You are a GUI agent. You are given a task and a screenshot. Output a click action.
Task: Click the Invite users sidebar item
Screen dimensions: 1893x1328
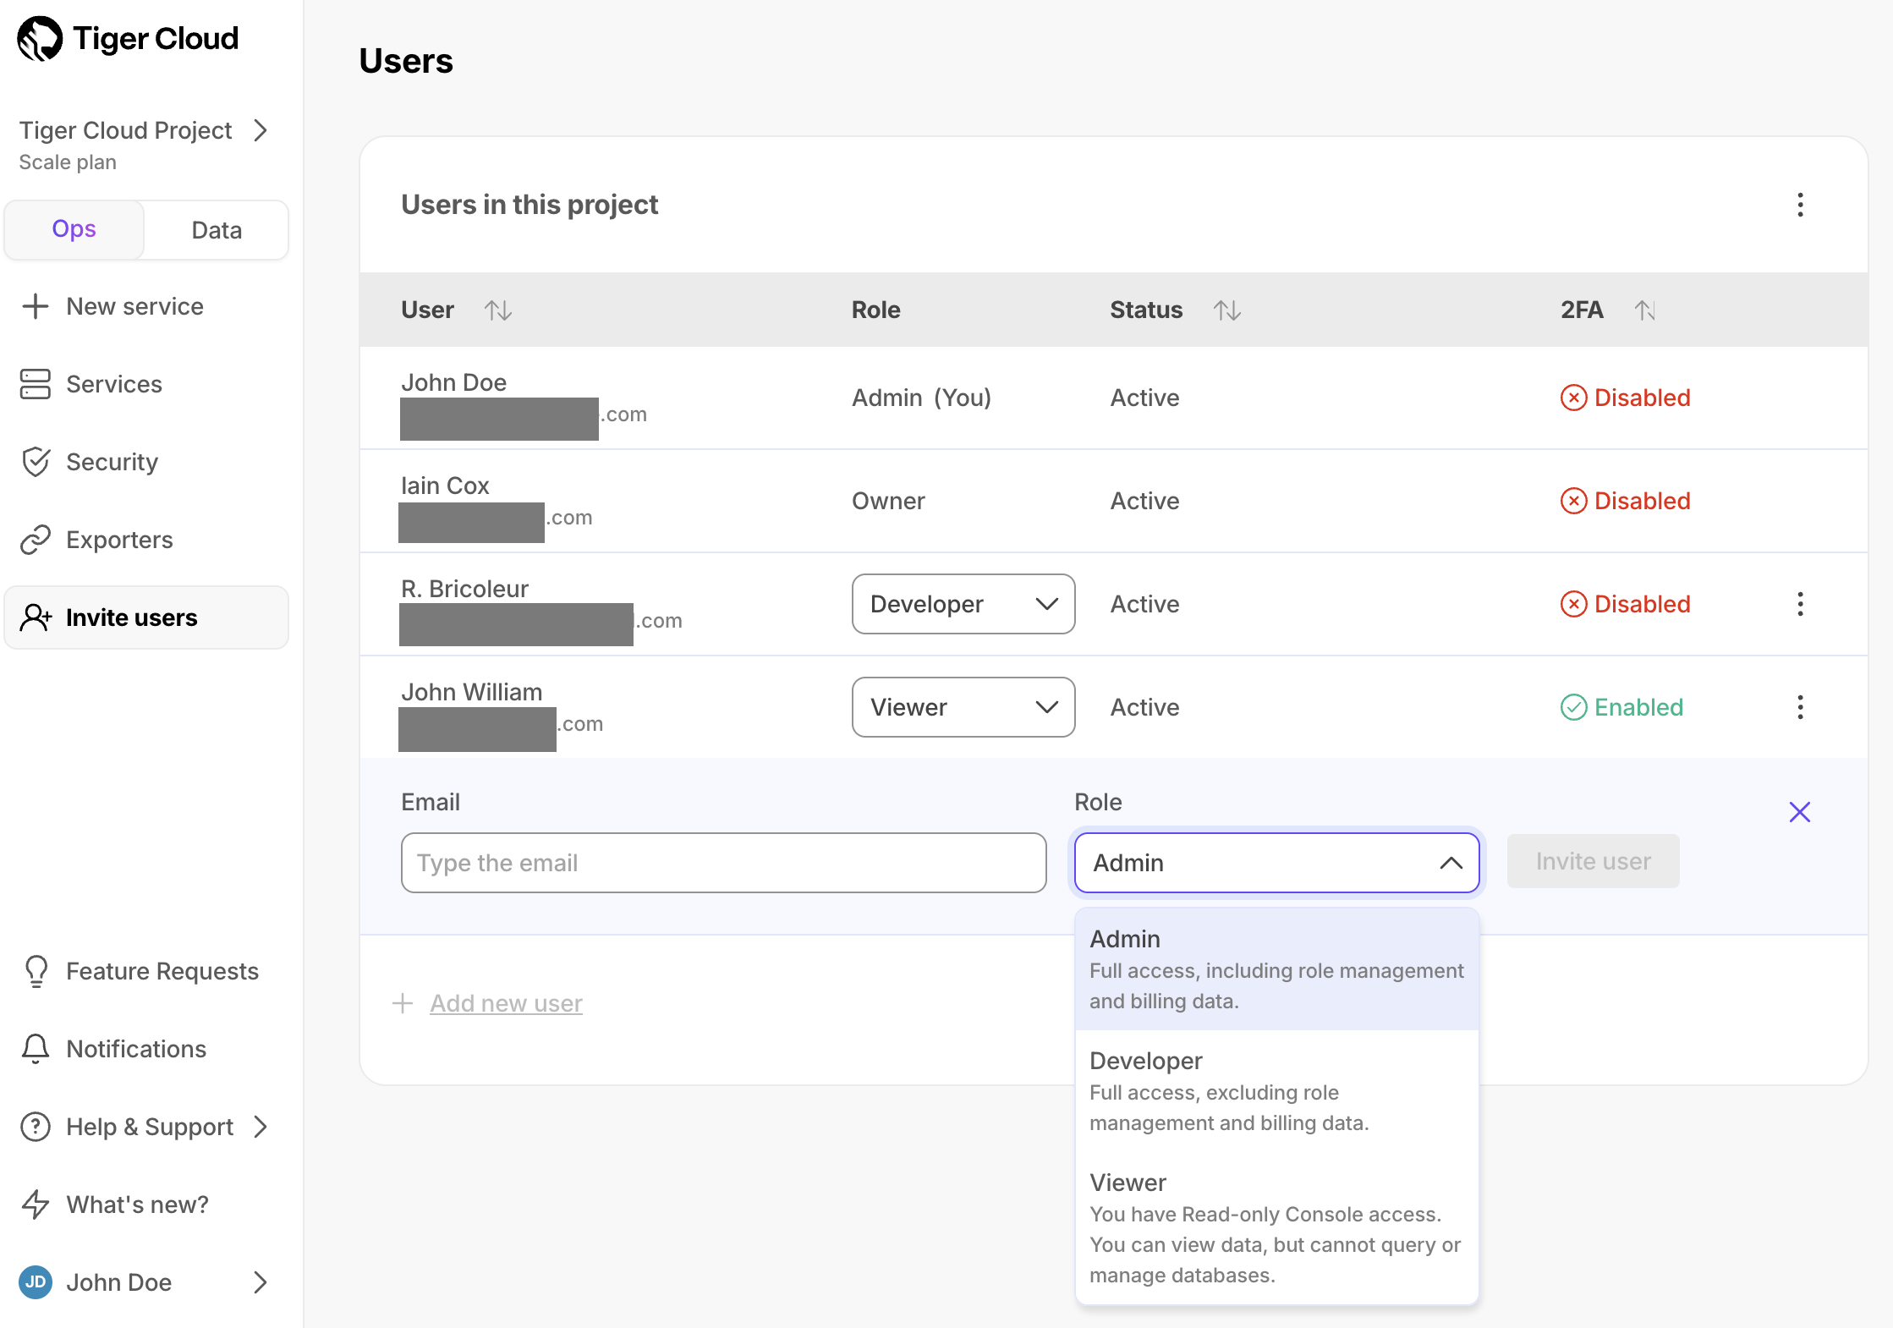point(146,617)
